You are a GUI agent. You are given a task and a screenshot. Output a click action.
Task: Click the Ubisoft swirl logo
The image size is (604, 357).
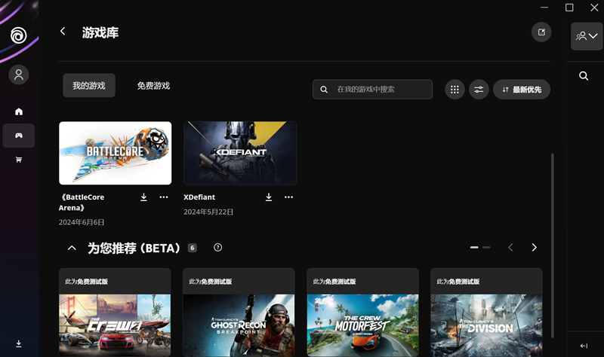18,35
